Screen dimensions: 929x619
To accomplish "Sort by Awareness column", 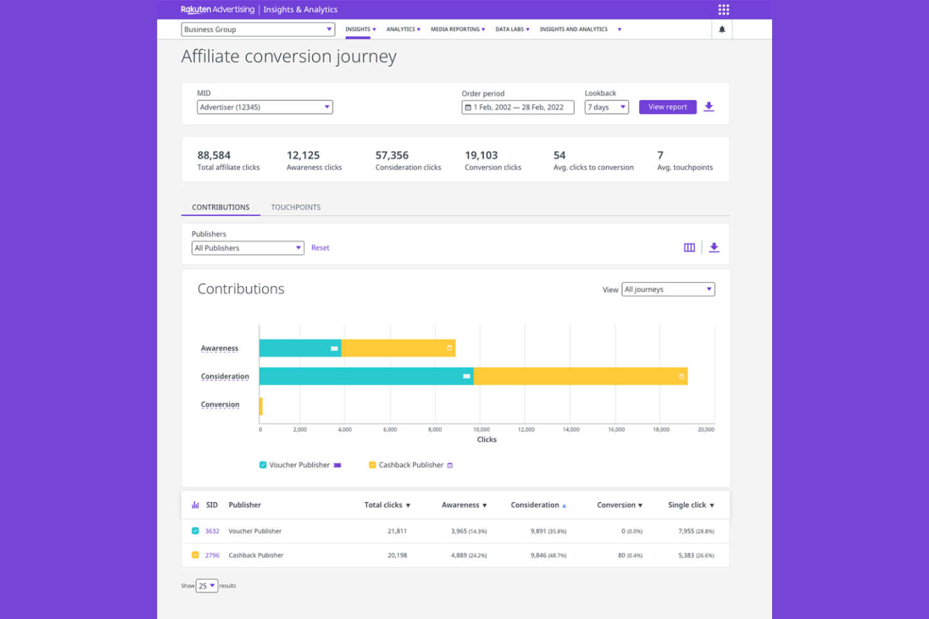I will [464, 505].
